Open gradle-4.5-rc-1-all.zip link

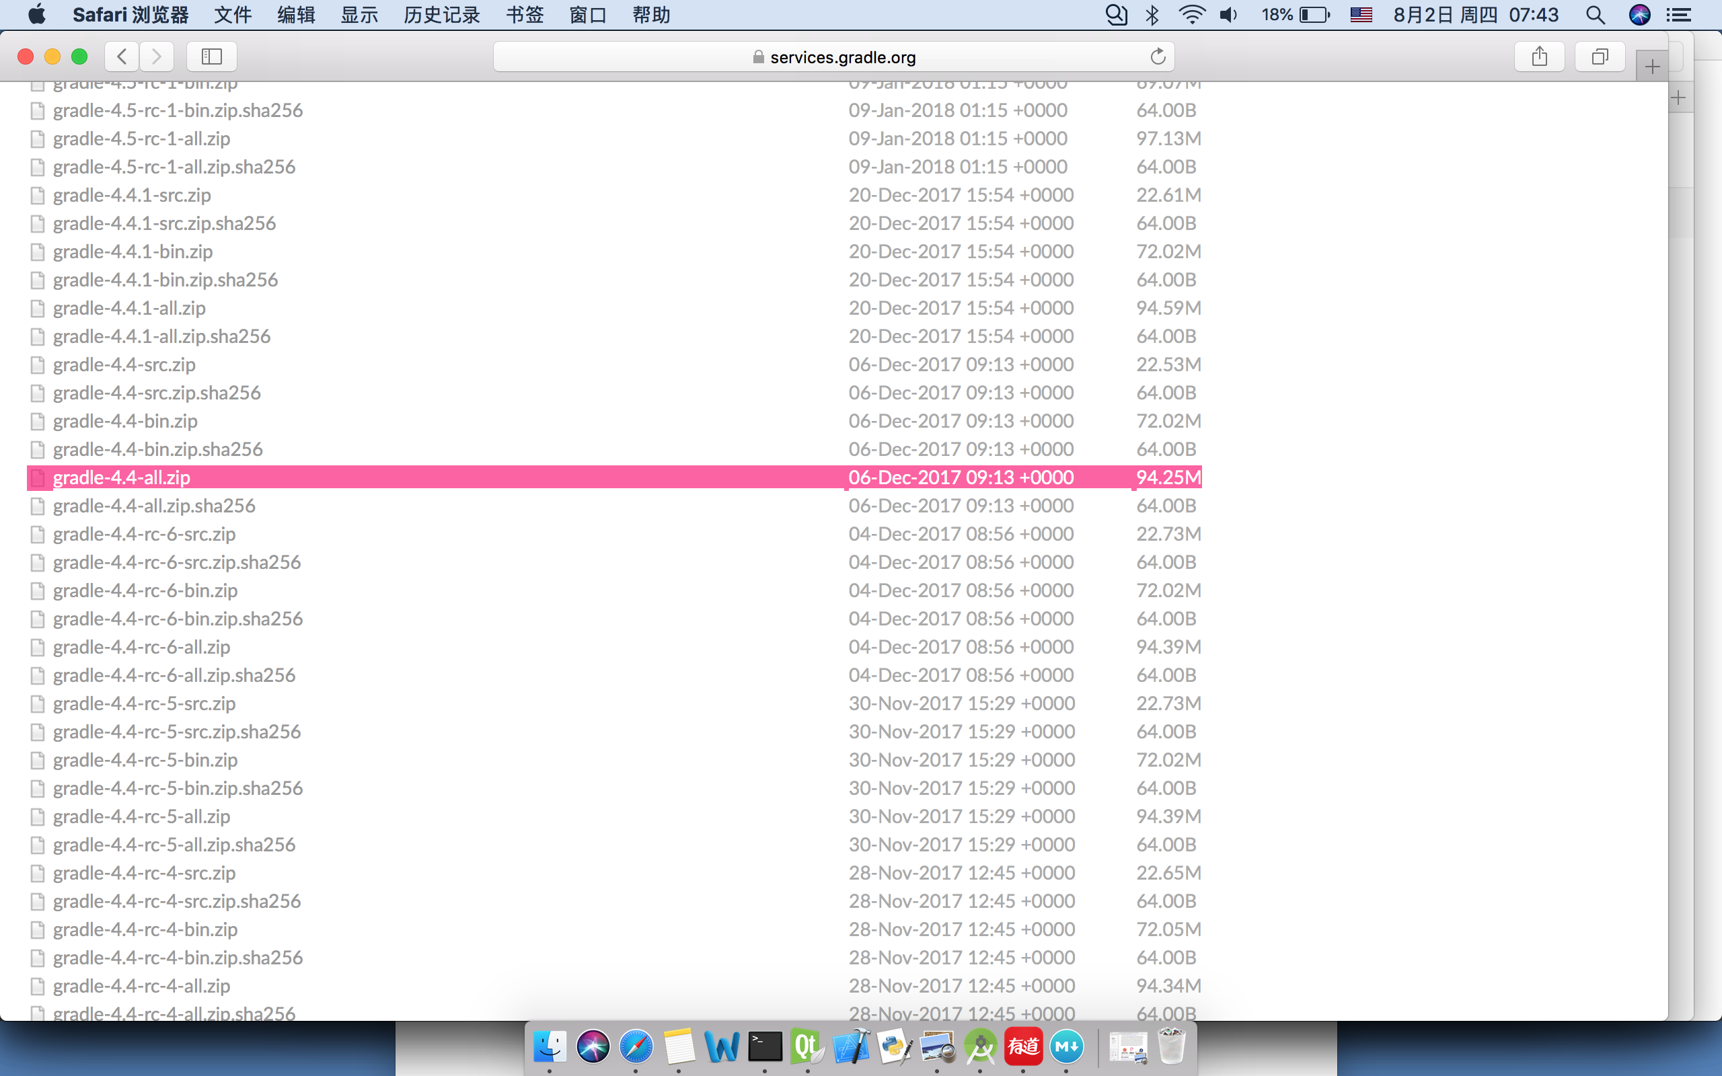tap(142, 139)
